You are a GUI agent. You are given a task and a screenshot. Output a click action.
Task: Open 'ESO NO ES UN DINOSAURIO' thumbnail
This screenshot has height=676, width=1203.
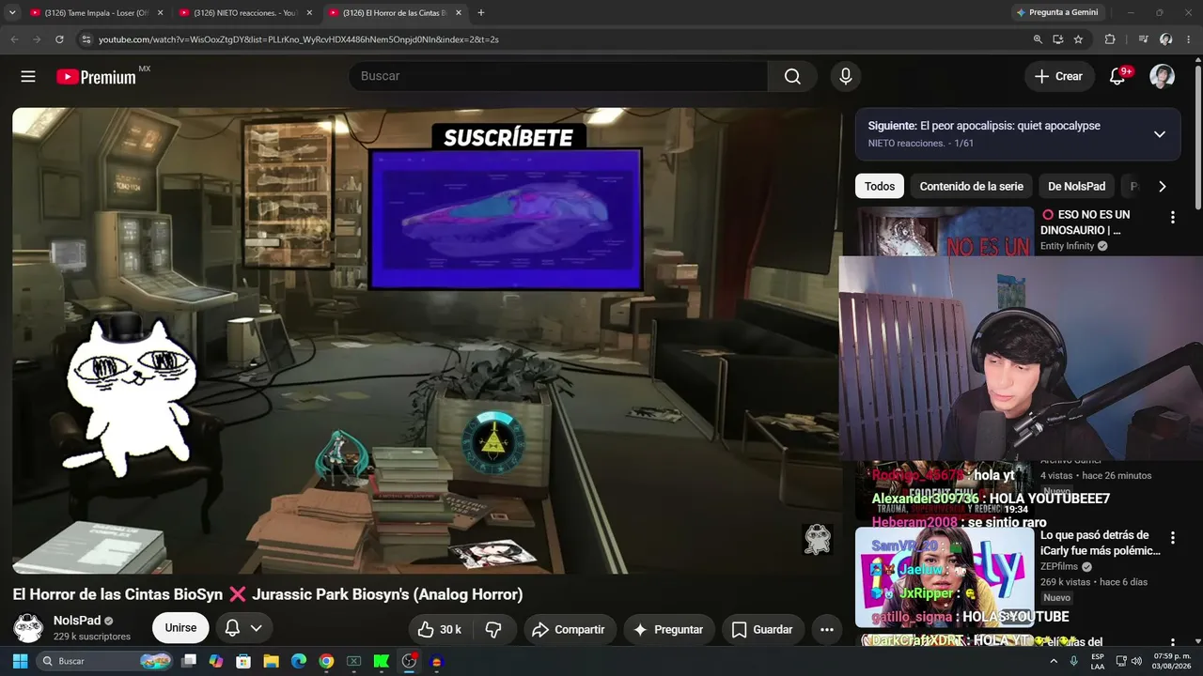tap(944, 231)
